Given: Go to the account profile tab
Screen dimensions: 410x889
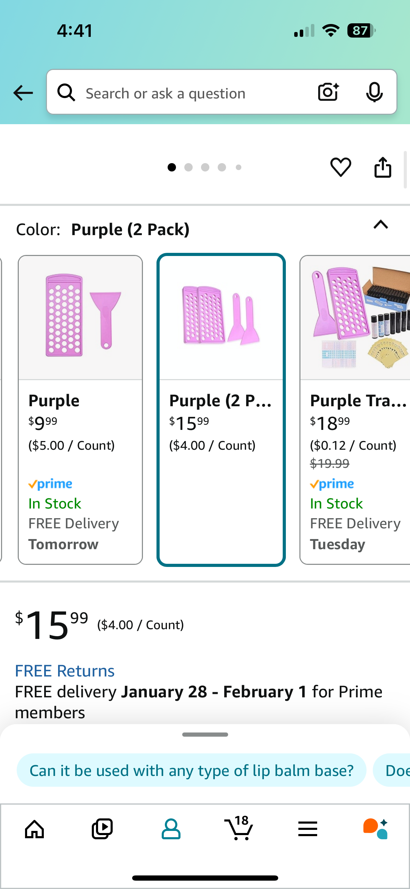Looking at the screenshot, I should [x=171, y=829].
